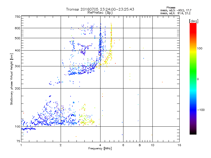Click the colorbar '100' tick label
This screenshot has width=211, height=158.
point(200,48)
